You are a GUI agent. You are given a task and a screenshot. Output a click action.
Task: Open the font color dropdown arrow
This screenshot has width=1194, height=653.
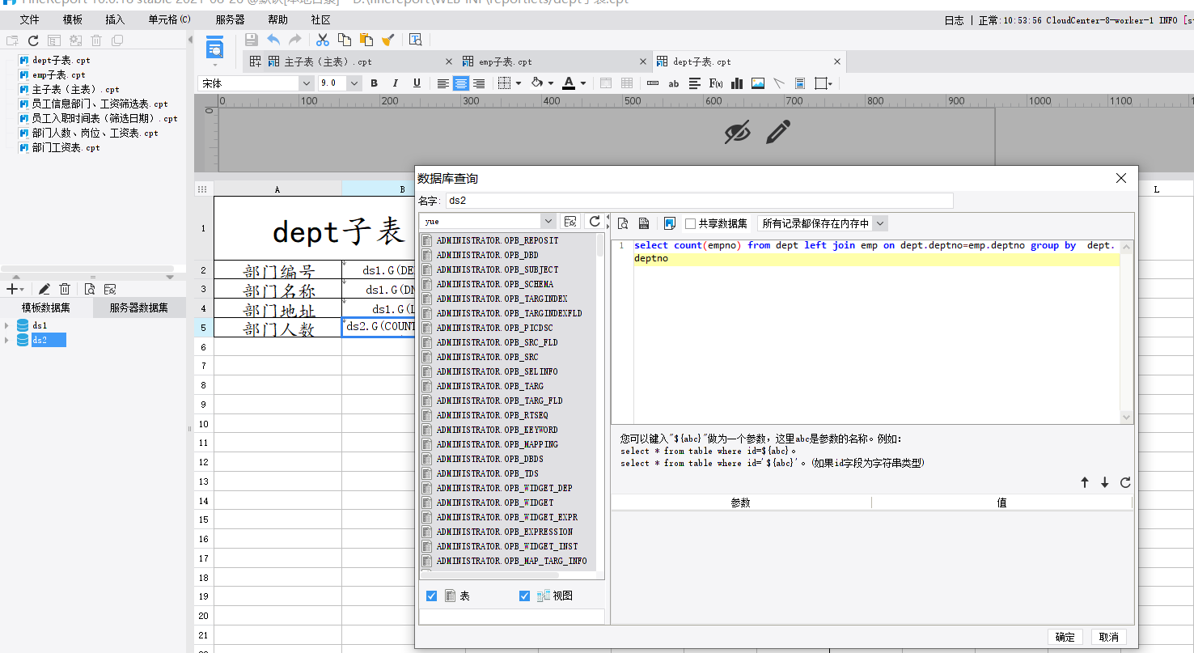pyautogui.click(x=582, y=83)
